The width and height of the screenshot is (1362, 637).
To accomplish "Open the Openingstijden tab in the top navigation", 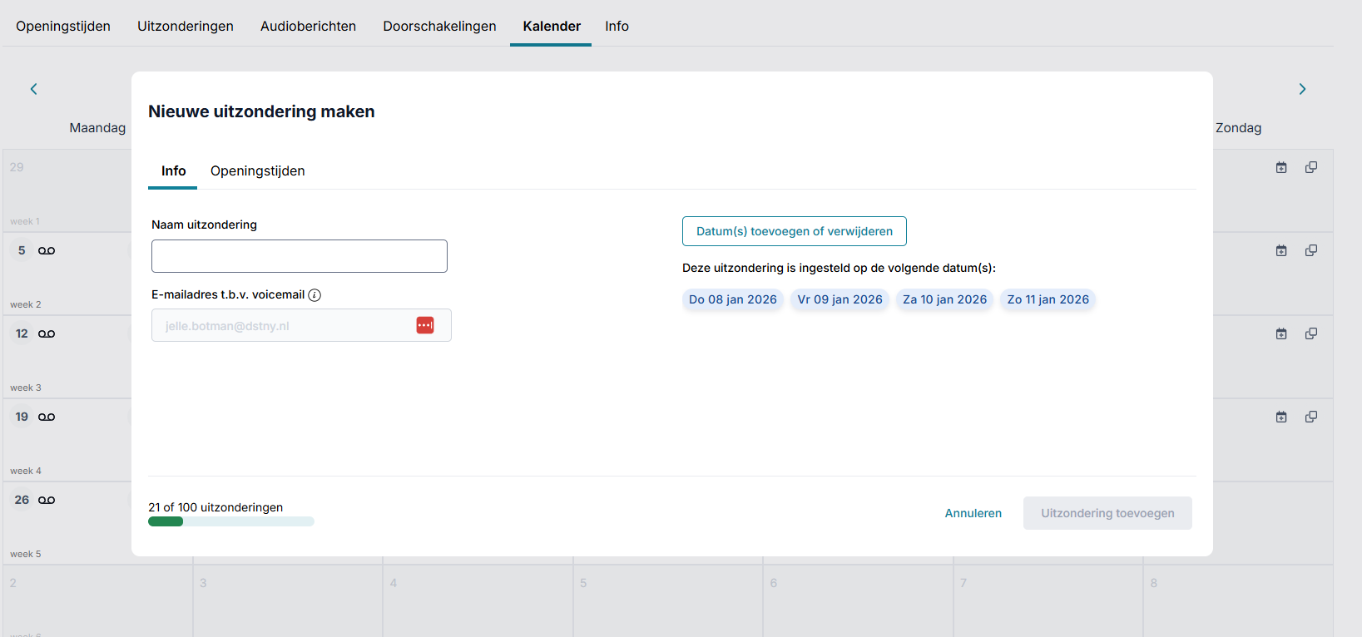I will point(63,26).
